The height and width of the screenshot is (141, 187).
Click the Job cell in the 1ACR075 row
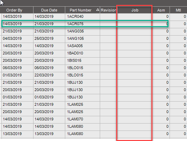[x=135, y=24]
